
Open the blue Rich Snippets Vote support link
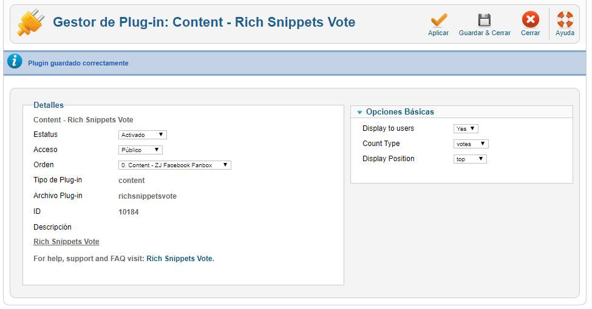(179, 259)
